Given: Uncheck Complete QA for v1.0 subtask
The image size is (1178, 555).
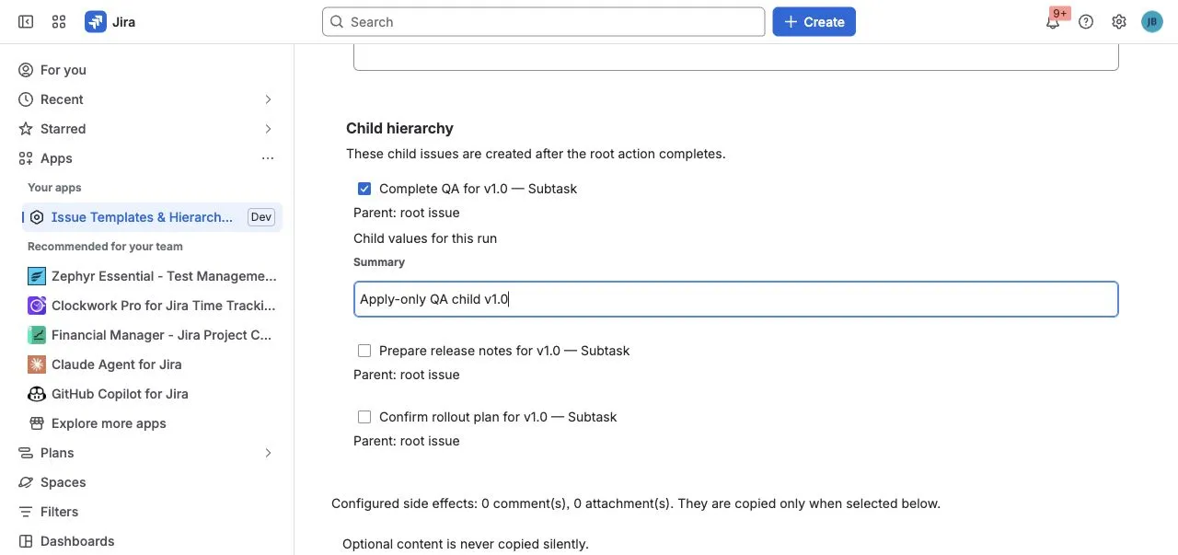Looking at the screenshot, I should [364, 189].
